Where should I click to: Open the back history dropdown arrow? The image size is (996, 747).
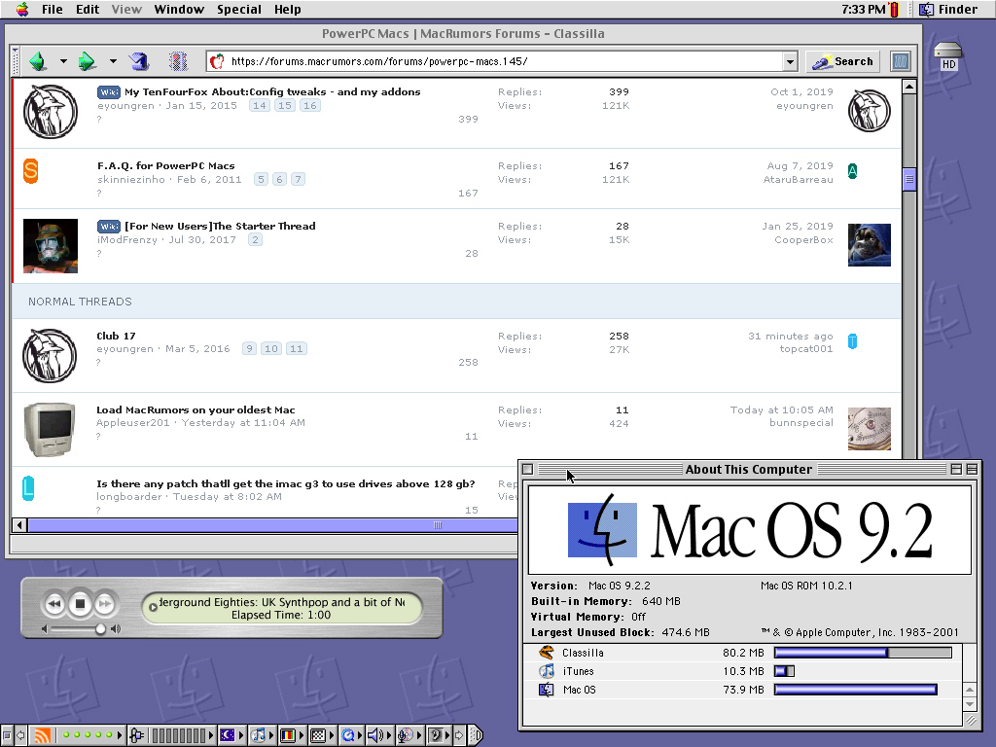(63, 61)
